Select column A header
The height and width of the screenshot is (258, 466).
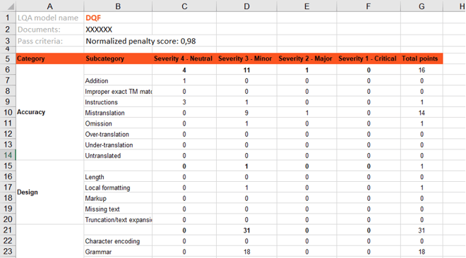coord(49,6)
